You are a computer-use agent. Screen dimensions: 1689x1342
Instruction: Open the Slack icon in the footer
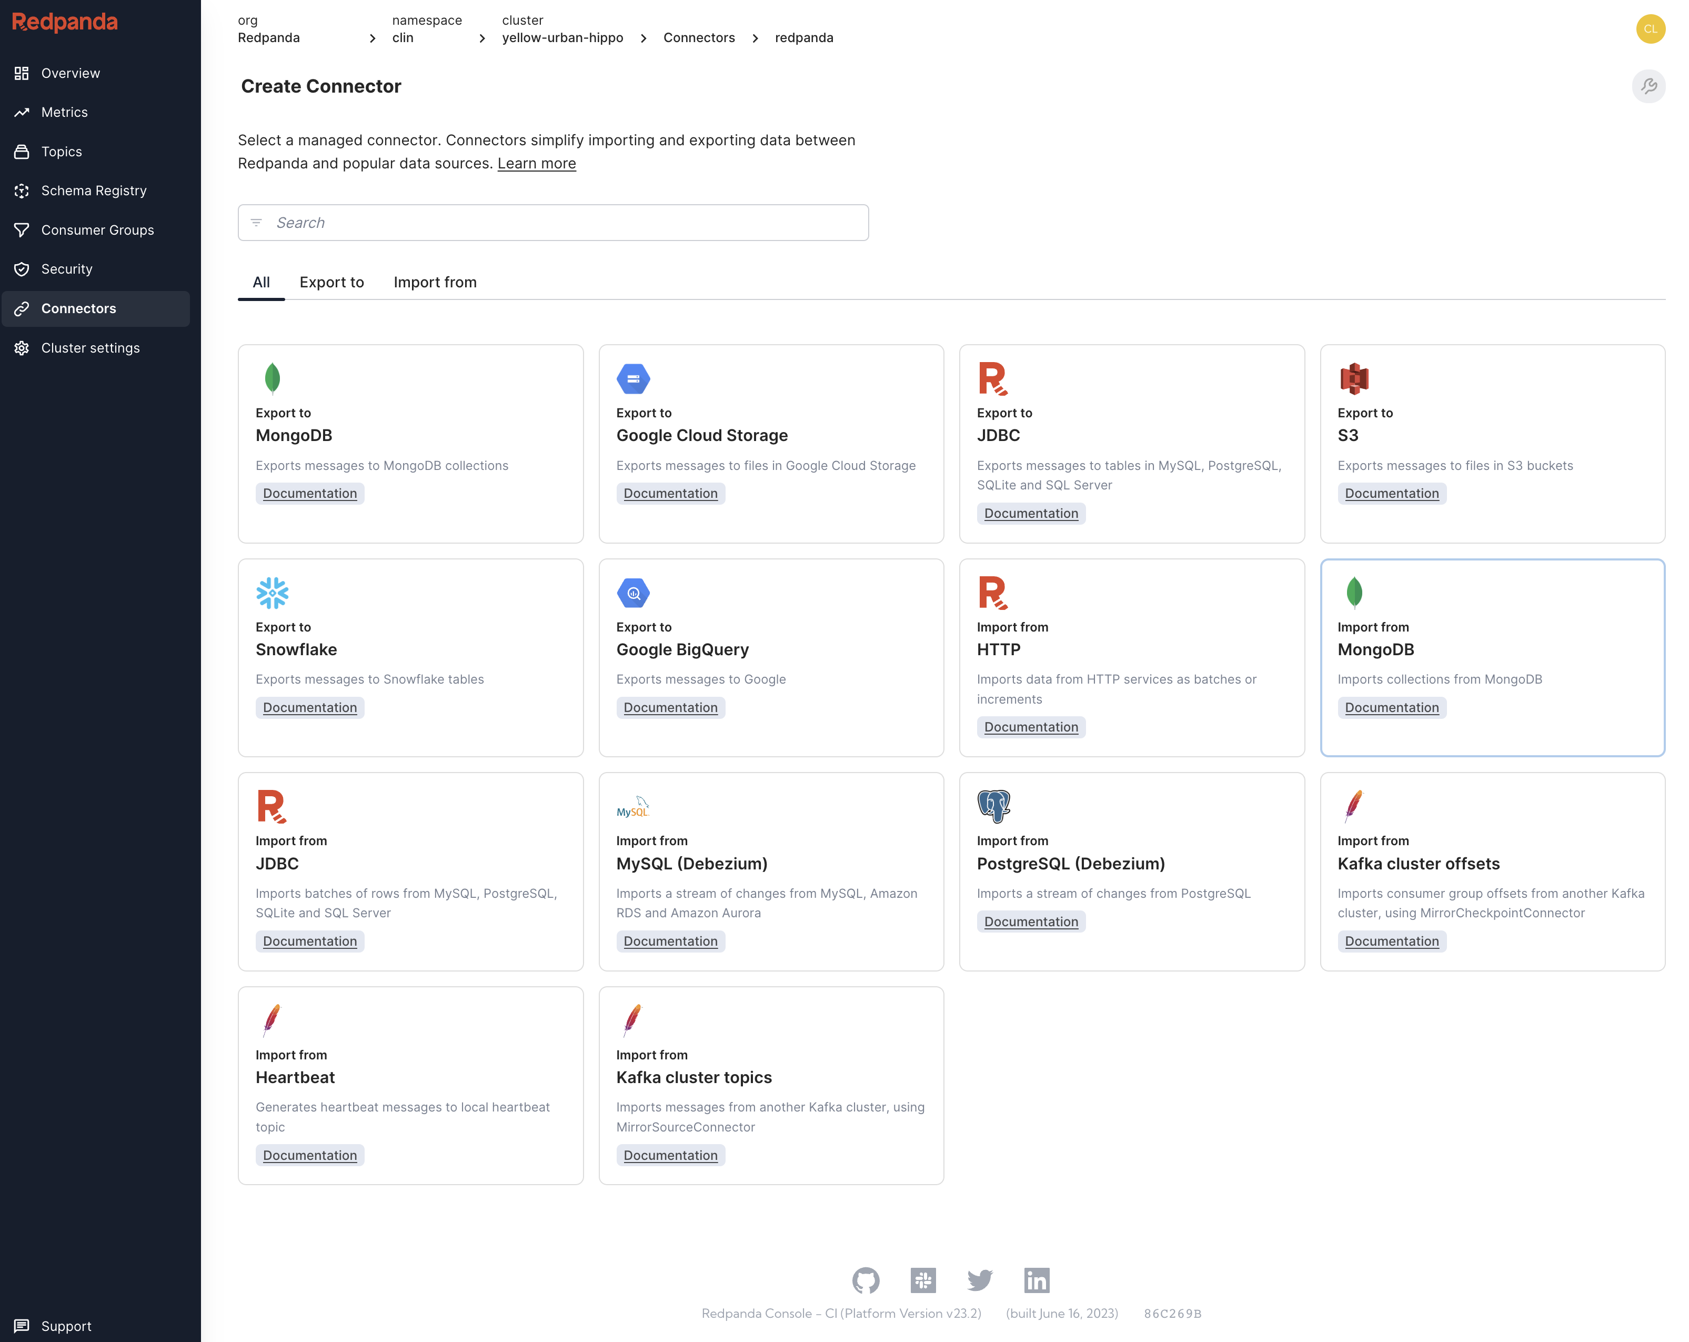(x=923, y=1280)
